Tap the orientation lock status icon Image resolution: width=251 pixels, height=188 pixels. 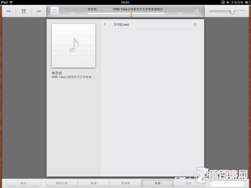pos(223,3)
